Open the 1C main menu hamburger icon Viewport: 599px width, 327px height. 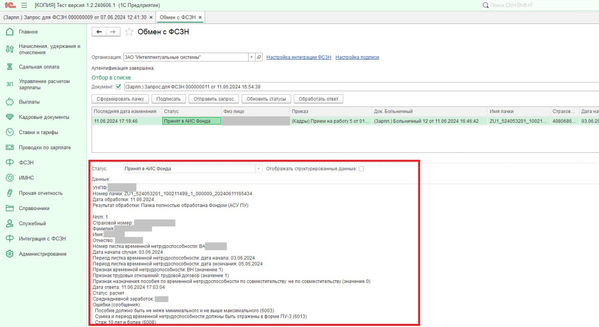[x=23, y=5]
